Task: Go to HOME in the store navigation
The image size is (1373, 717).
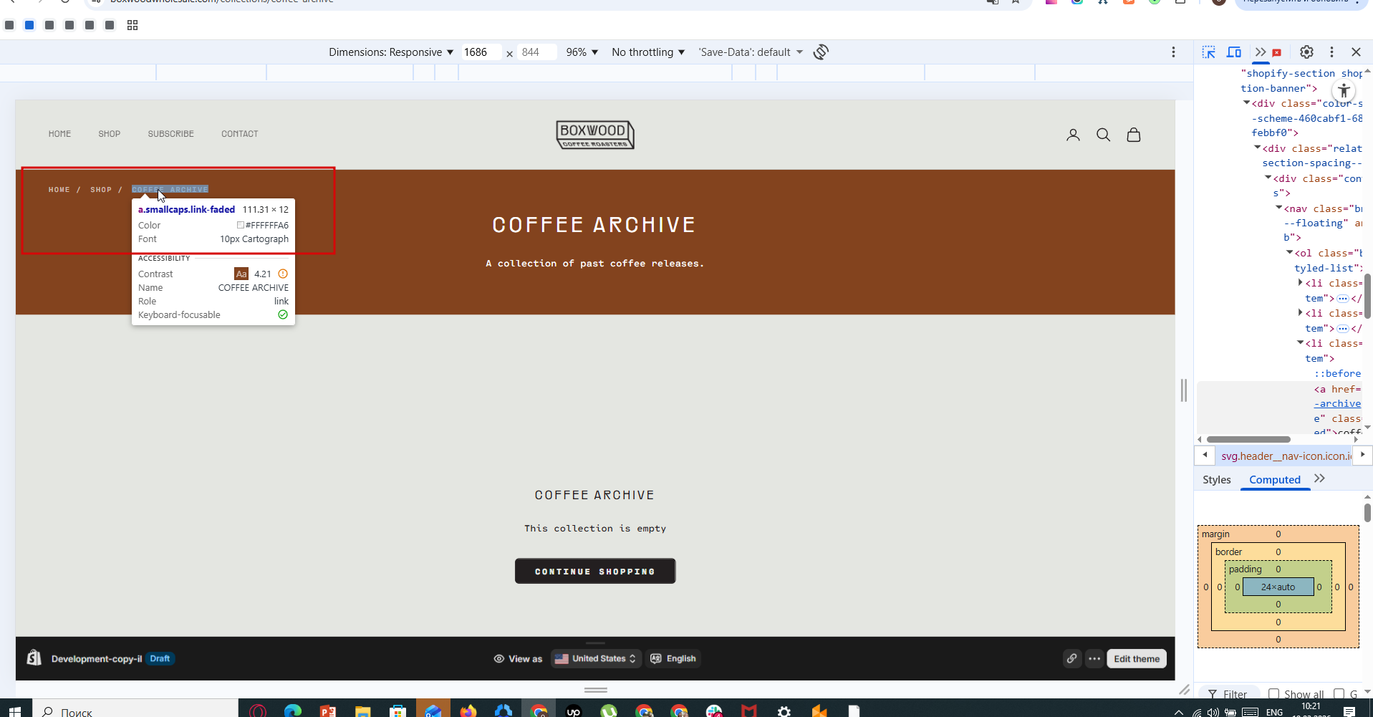Action: pyautogui.click(x=59, y=134)
